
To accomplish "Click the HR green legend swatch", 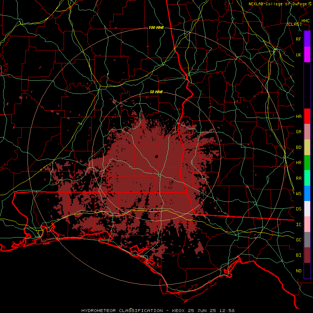I will click(307, 163).
